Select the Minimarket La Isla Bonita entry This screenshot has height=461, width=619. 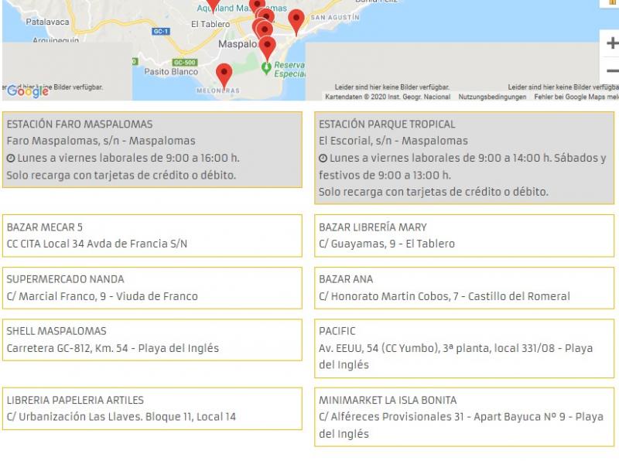tap(464, 417)
